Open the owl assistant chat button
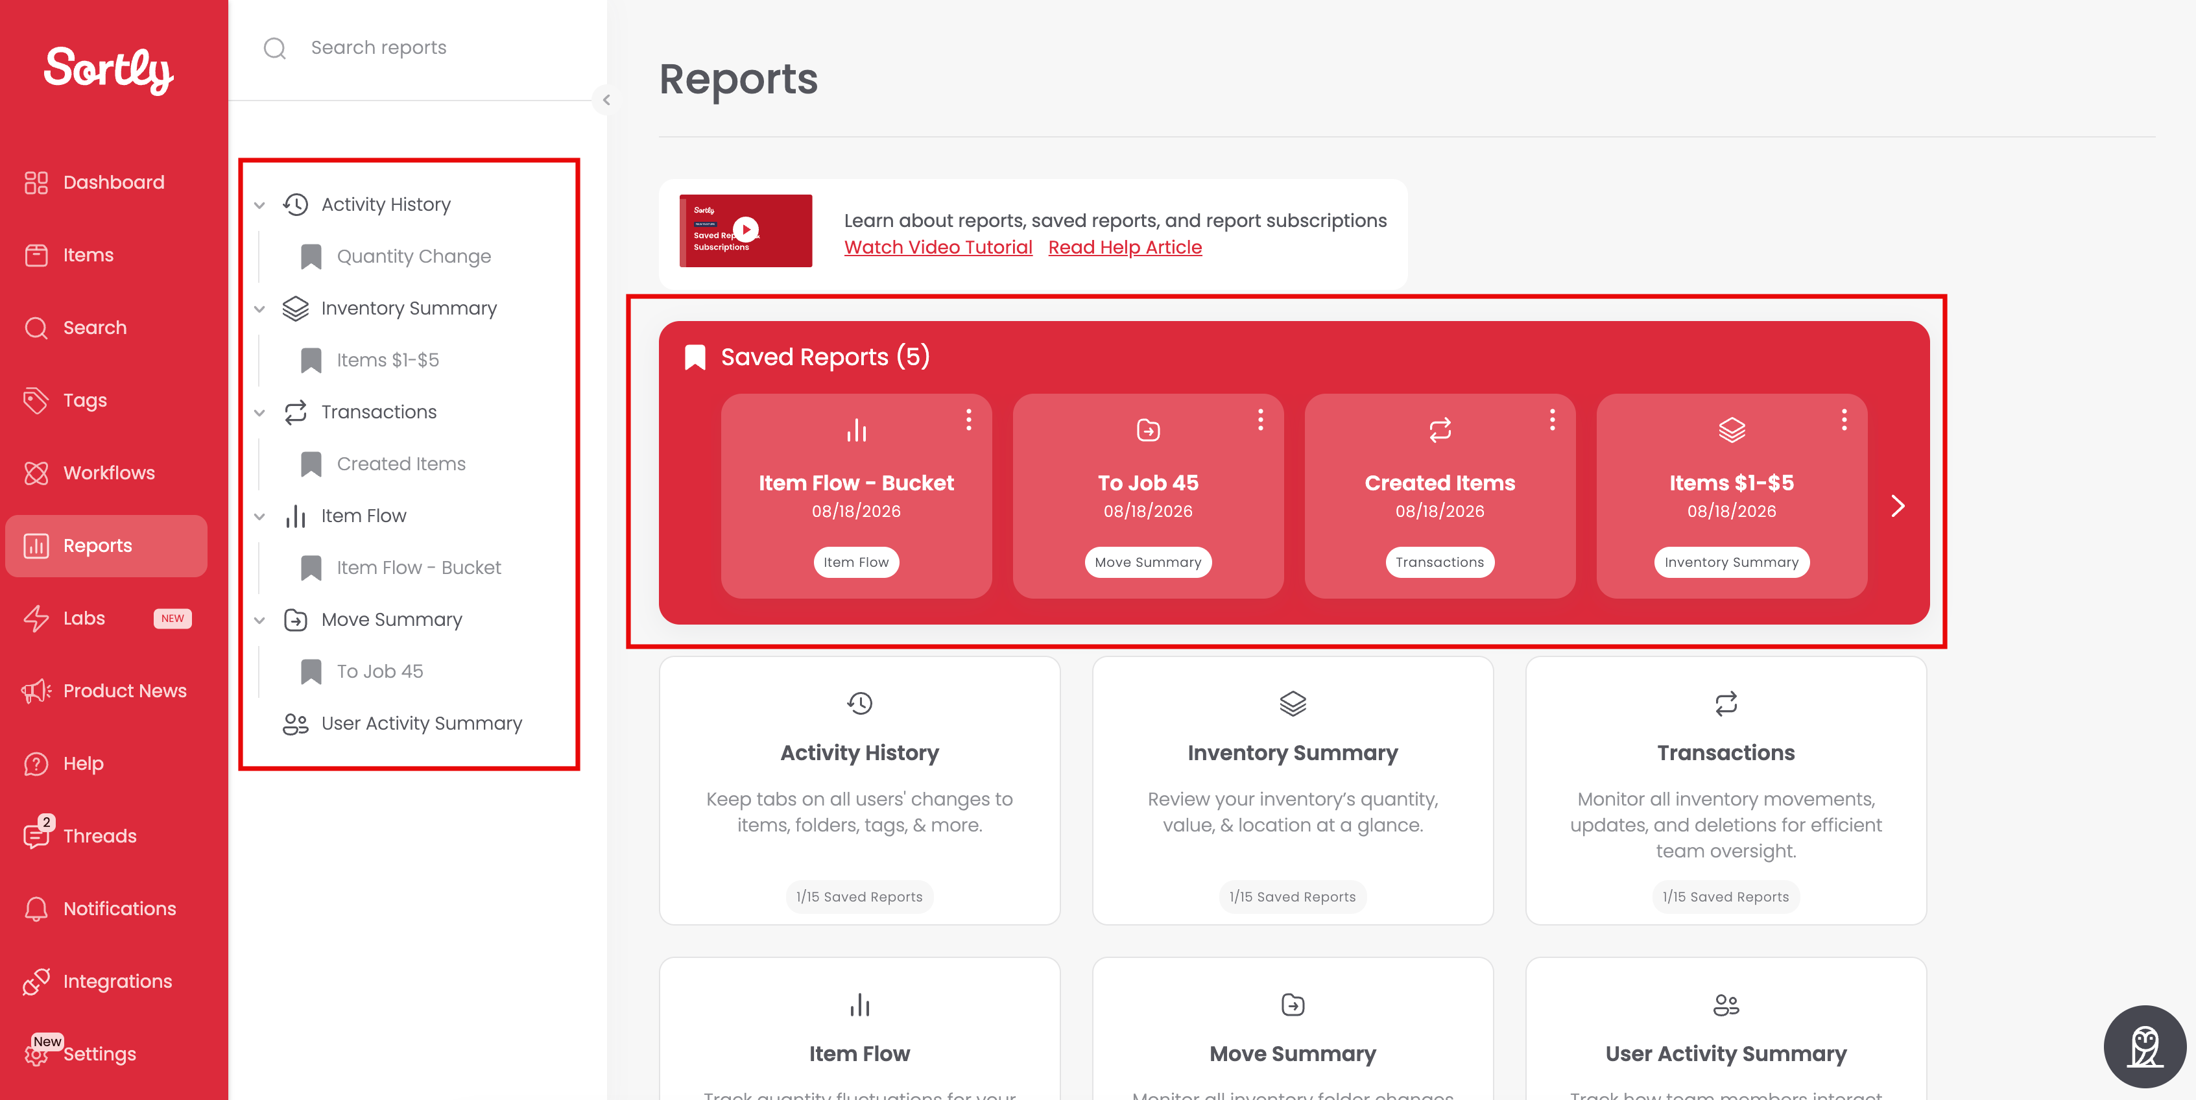Screen dimensions: 2196x1100 [2145, 1047]
